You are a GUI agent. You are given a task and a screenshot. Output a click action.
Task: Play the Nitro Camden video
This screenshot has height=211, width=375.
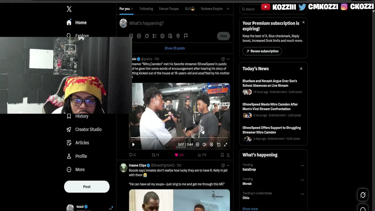click(x=133, y=144)
